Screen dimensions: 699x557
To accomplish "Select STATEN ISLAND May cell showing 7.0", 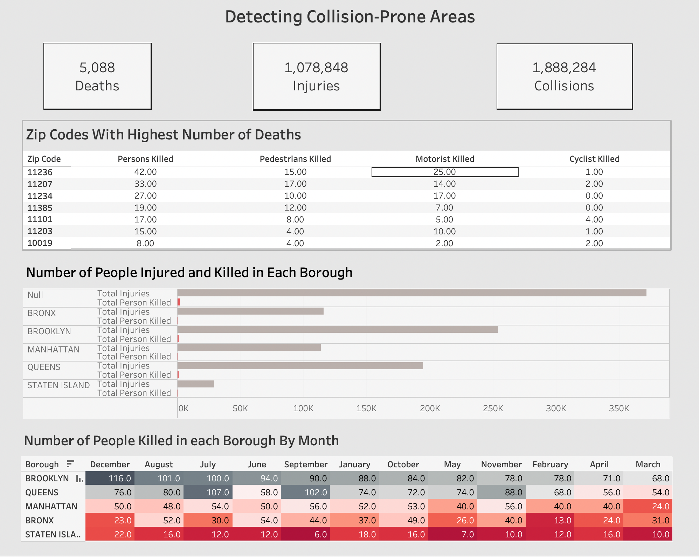I will (452, 534).
